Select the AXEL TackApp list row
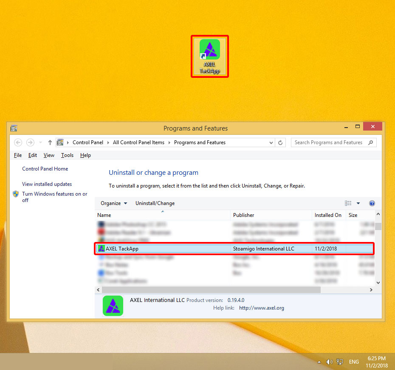This screenshot has width=395, height=370. (235, 249)
